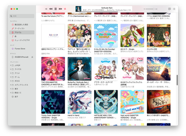Open the Music Videos library section
This screenshot has width=186, height=136.
22,40
